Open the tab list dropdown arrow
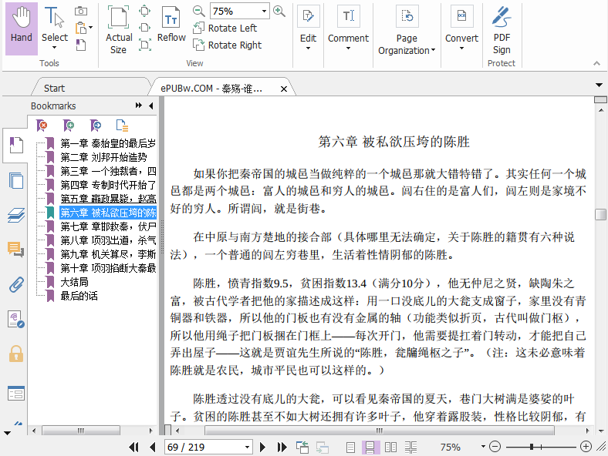 [x=599, y=85]
